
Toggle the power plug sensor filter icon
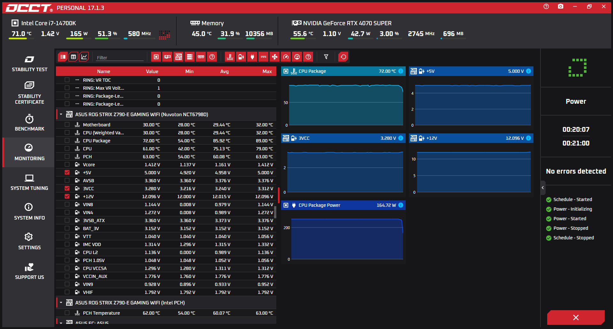coord(252,57)
